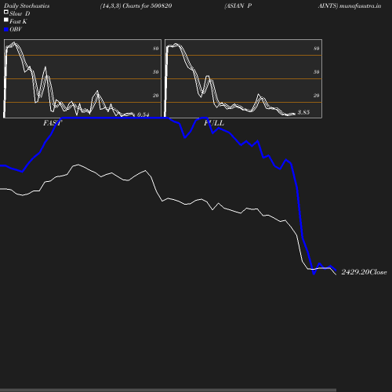The width and height of the screenshot is (392, 392).
Task: Click the 50 axis label in FAST chart
Action: [156, 72]
